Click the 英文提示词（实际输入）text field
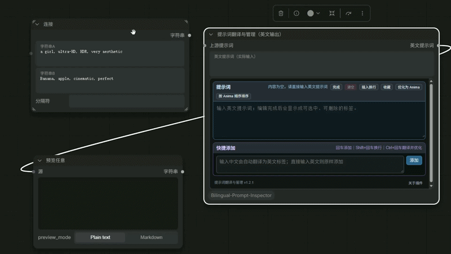This screenshot has height=254, width=451. [x=321, y=64]
